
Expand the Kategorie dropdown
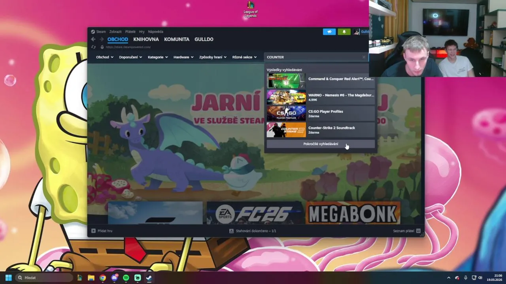pos(158,57)
